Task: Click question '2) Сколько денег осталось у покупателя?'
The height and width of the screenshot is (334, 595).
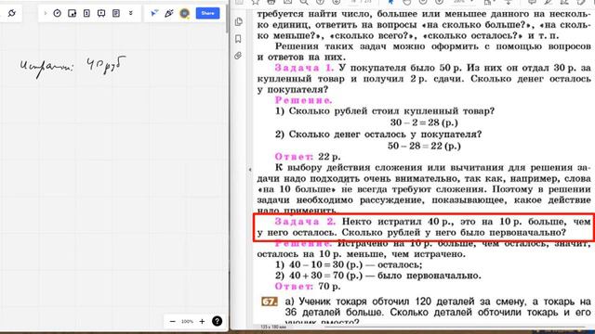Action: pos(378,134)
